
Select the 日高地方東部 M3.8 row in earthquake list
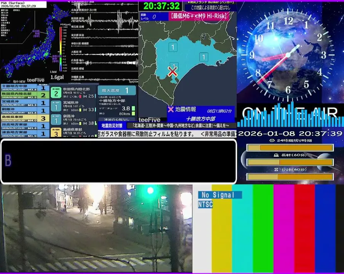[25, 126]
